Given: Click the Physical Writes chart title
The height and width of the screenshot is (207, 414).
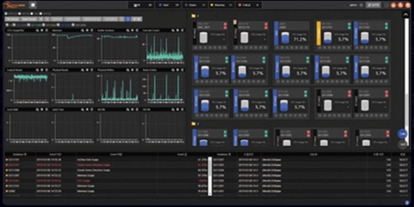Looking at the screenshot, I should click(105, 70).
